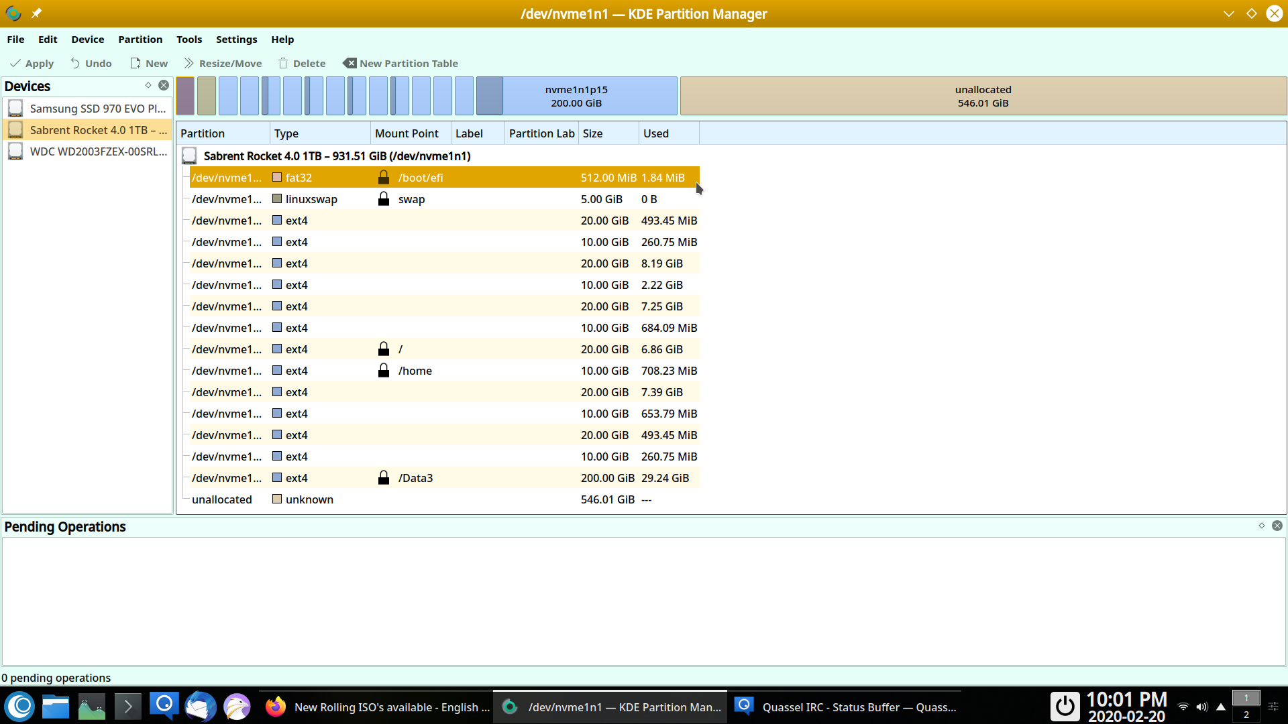Click the Undo toolbar button
The width and height of the screenshot is (1288, 724).
pos(91,64)
